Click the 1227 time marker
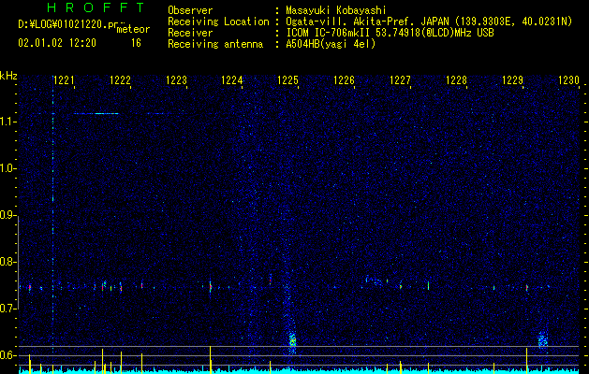The image size is (589, 374). pyautogui.click(x=400, y=80)
